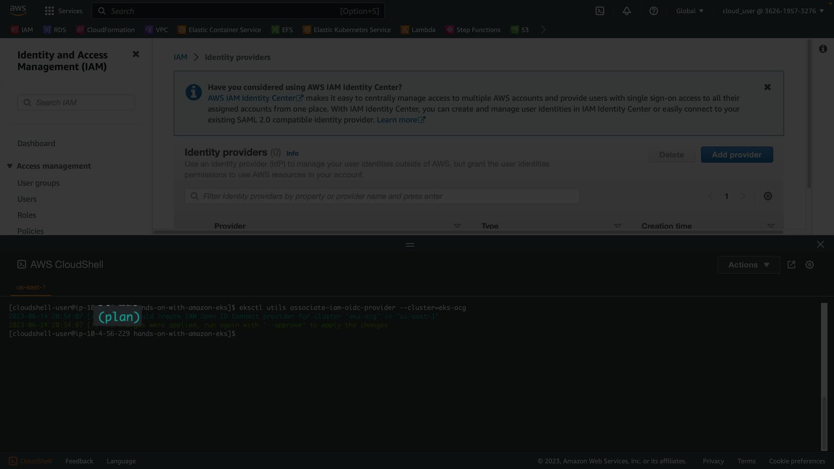Expand the Global region dropdown

[x=689, y=11]
